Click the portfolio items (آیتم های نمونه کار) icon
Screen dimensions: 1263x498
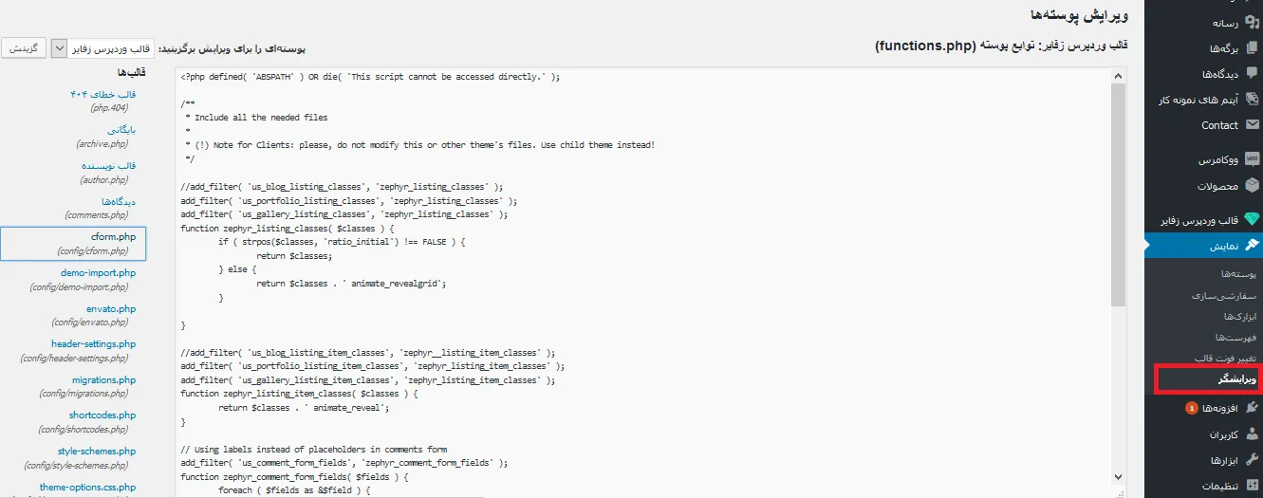[1252, 100]
